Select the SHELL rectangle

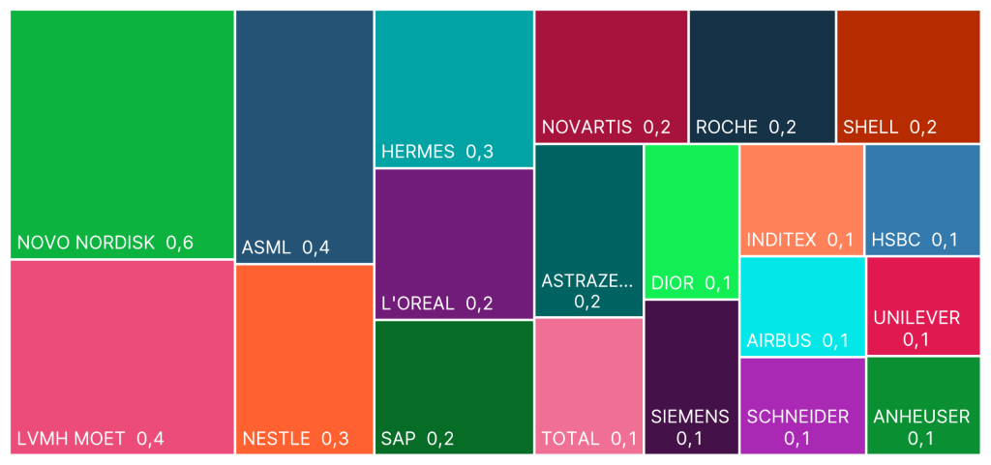click(908, 76)
